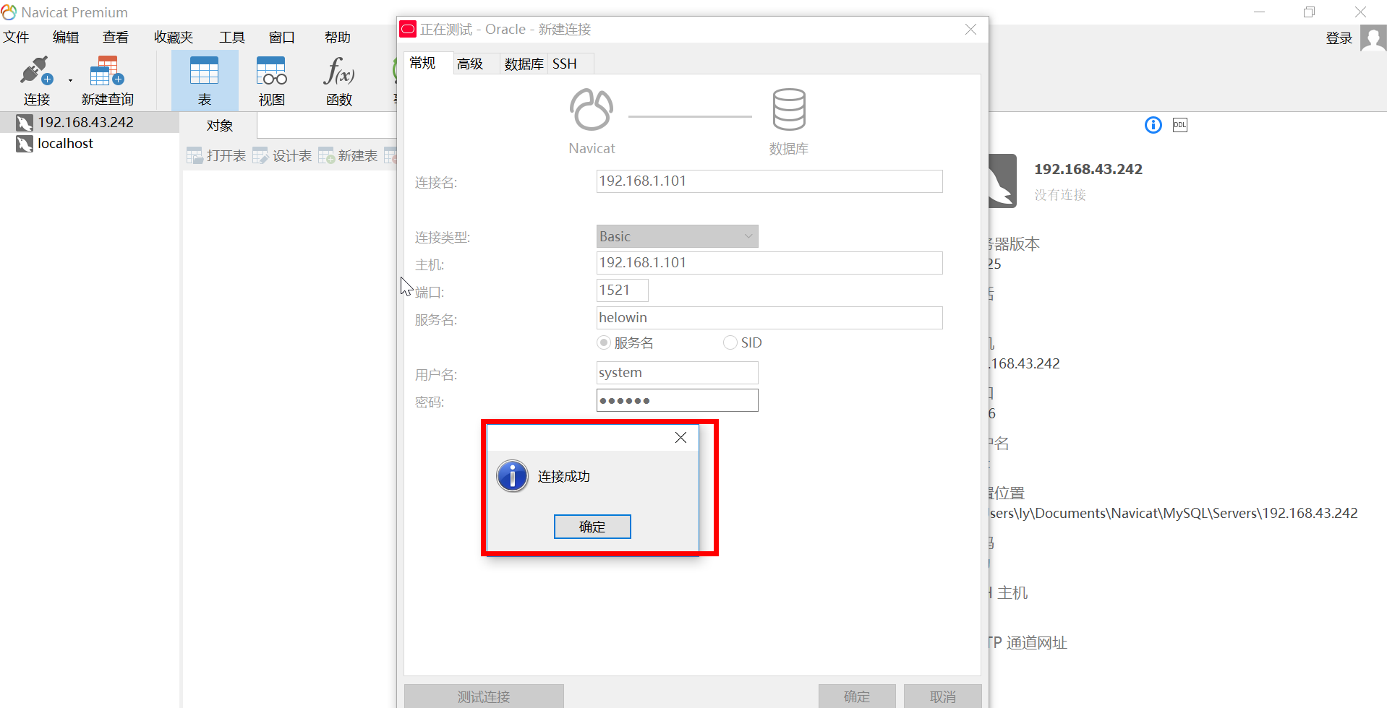Click the 新建表 toolbar item
1387x708 pixels.
click(348, 155)
